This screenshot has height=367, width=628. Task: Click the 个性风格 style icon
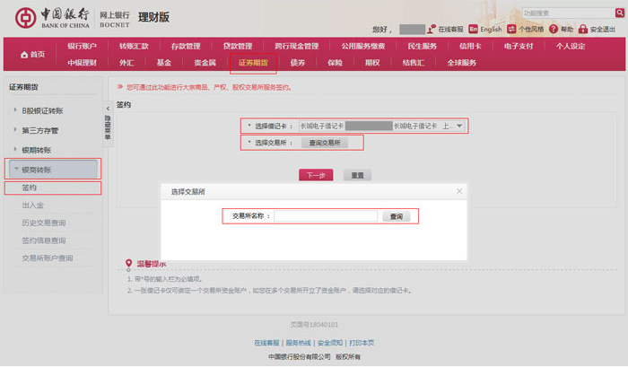(512, 30)
